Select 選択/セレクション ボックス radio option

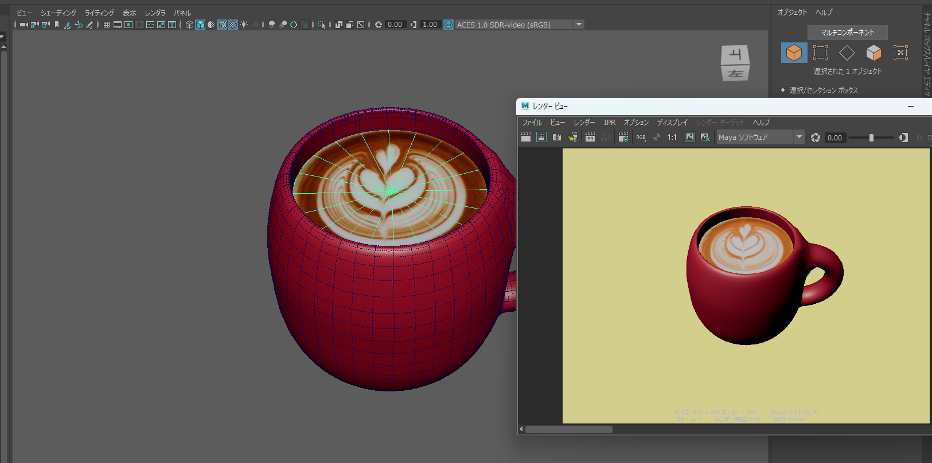click(x=783, y=90)
